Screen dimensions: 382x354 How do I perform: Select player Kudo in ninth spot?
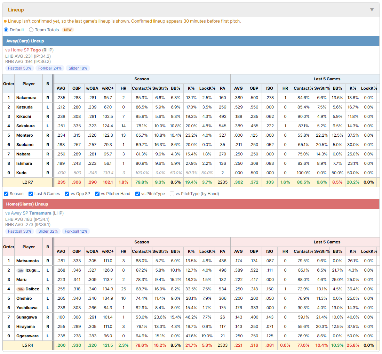22,173
